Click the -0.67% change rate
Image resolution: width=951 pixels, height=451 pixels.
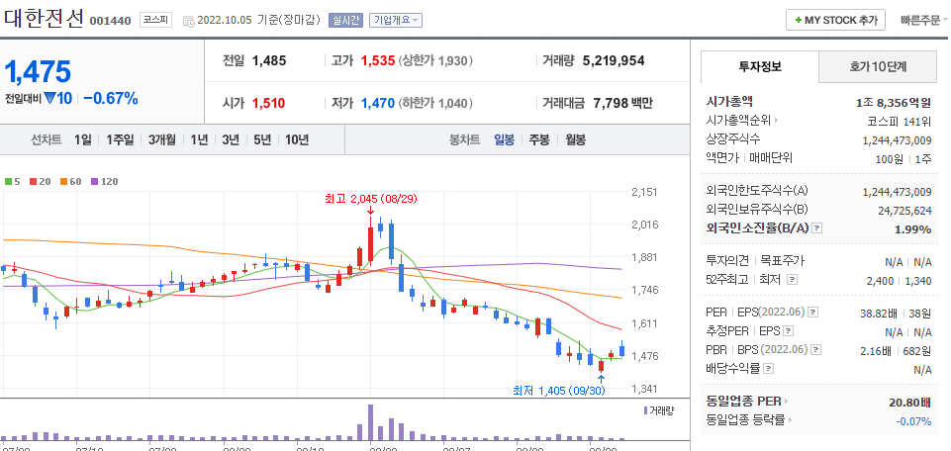click(x=111, y=98)
